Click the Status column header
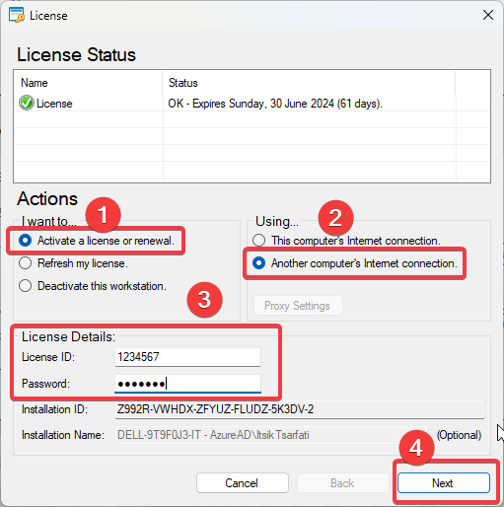 pos(309,83)
